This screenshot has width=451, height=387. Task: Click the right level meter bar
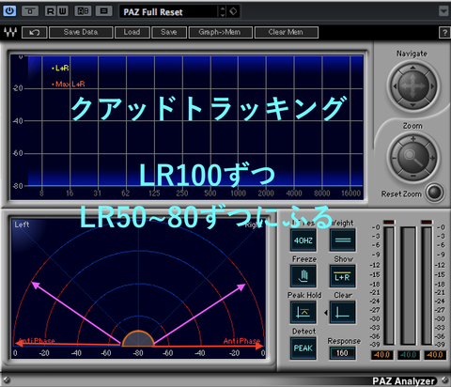coord(427,286)
